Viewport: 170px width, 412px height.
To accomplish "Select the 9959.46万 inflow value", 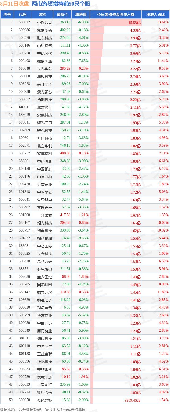I will tap(133, 400).
